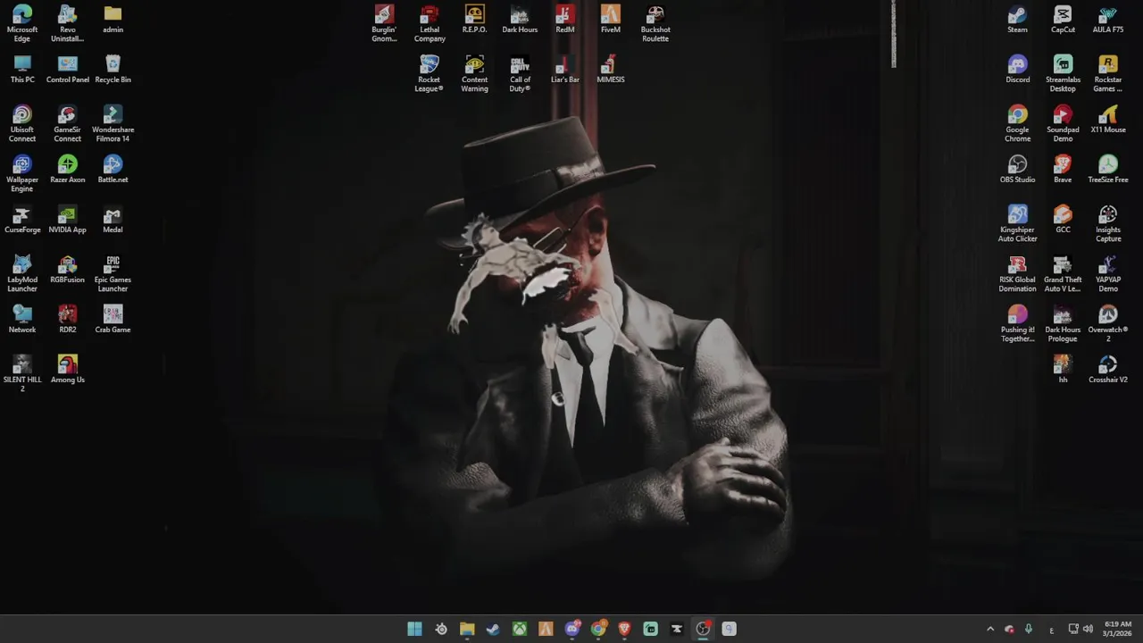Viewport: 1143px width, 643px height.
Task: Select the Kingshiper Auto Clicker icon
Action: 1017,223
